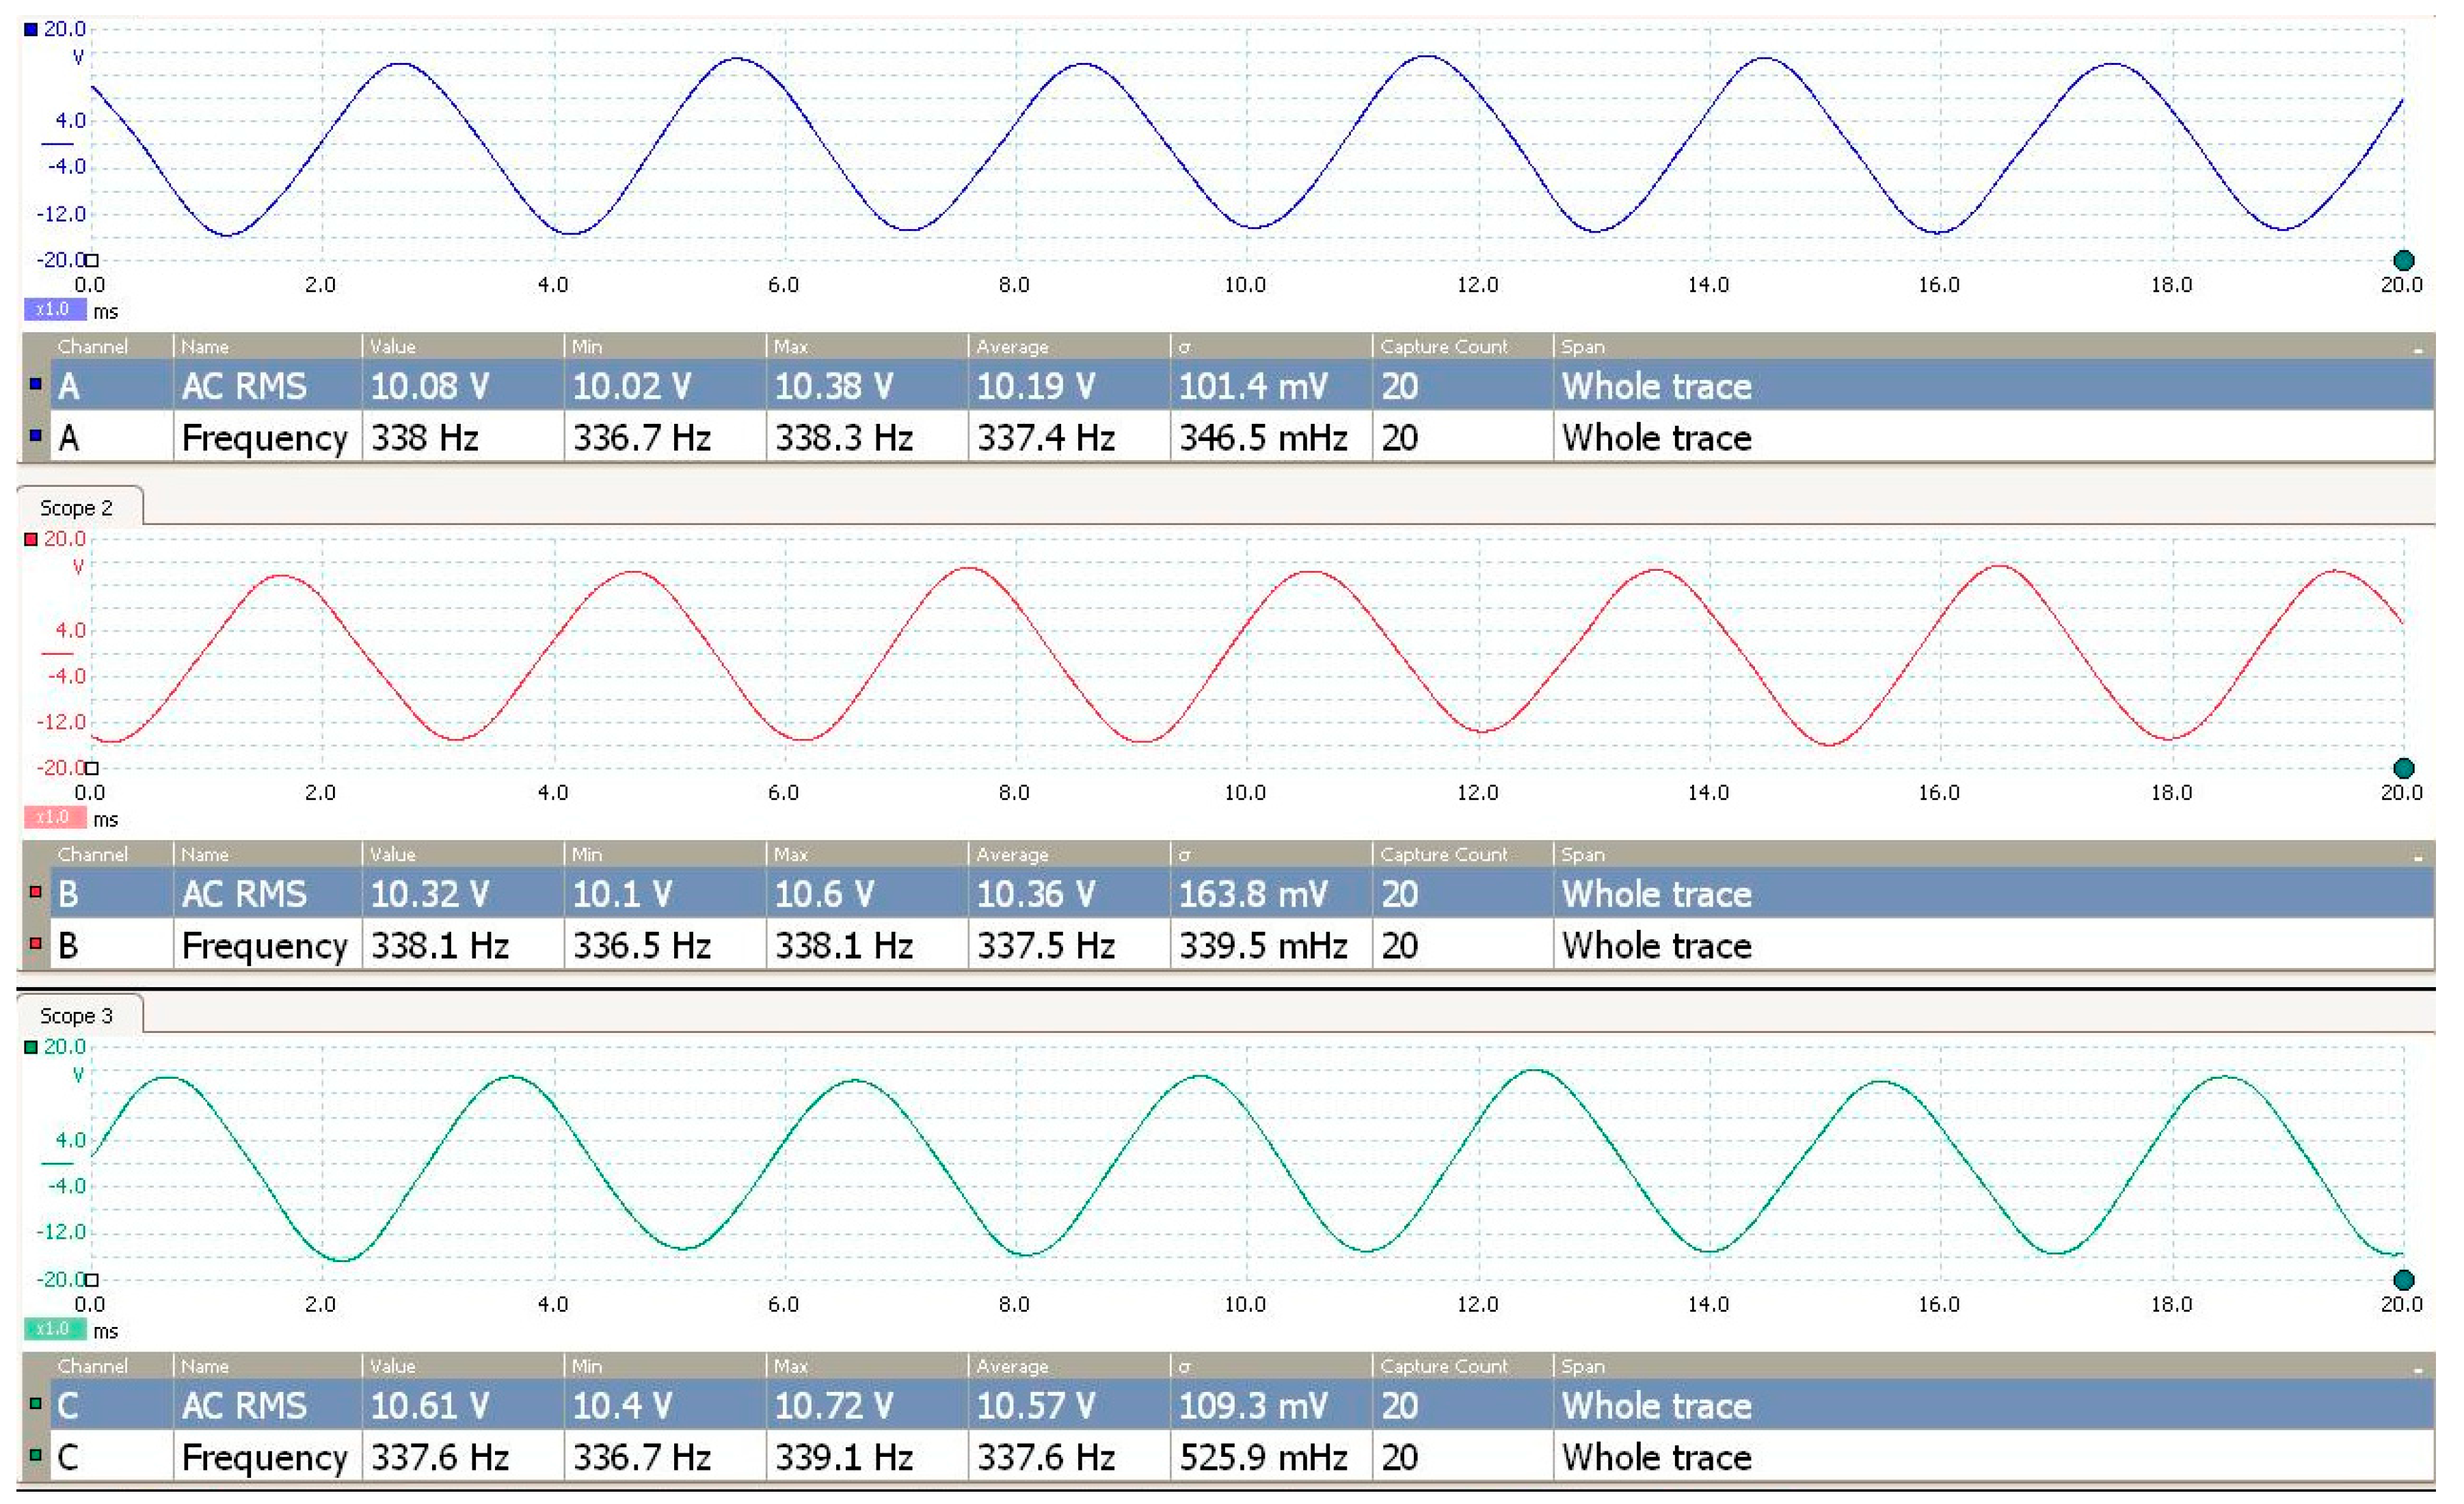
Task: Click the axis origin handle on Scope 3 graph
Action: click(92, 1279)
